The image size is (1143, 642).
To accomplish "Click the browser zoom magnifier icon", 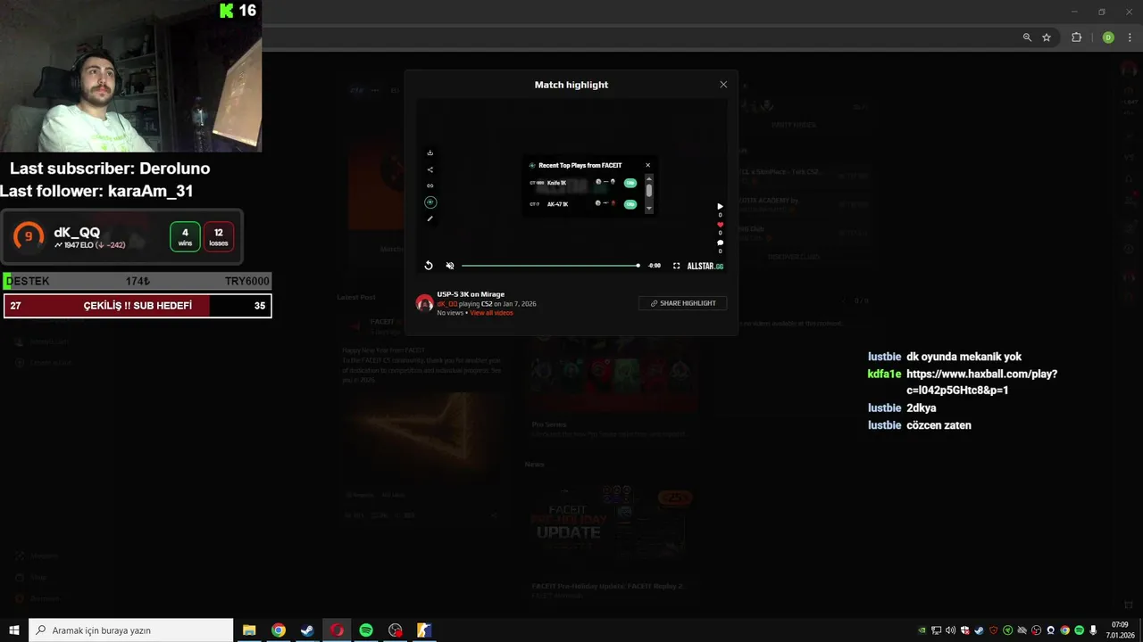I will (x=1027, y=37).
